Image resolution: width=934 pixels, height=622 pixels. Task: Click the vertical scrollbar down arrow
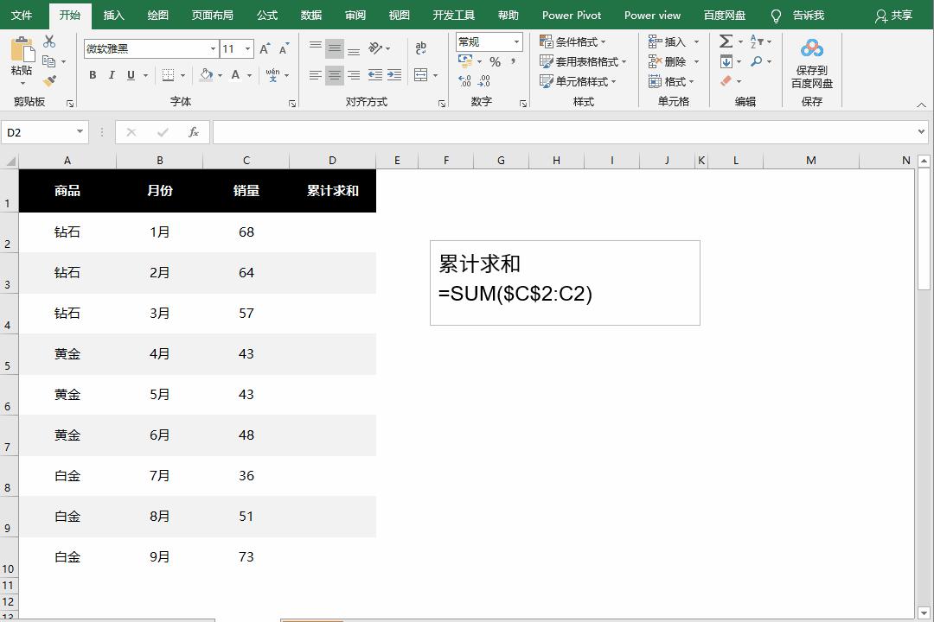pos(924,612)
